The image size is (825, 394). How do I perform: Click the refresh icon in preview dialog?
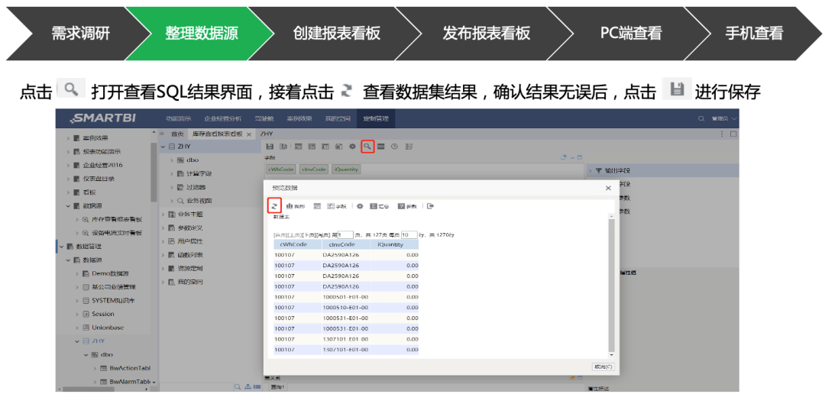coord(275,205)
